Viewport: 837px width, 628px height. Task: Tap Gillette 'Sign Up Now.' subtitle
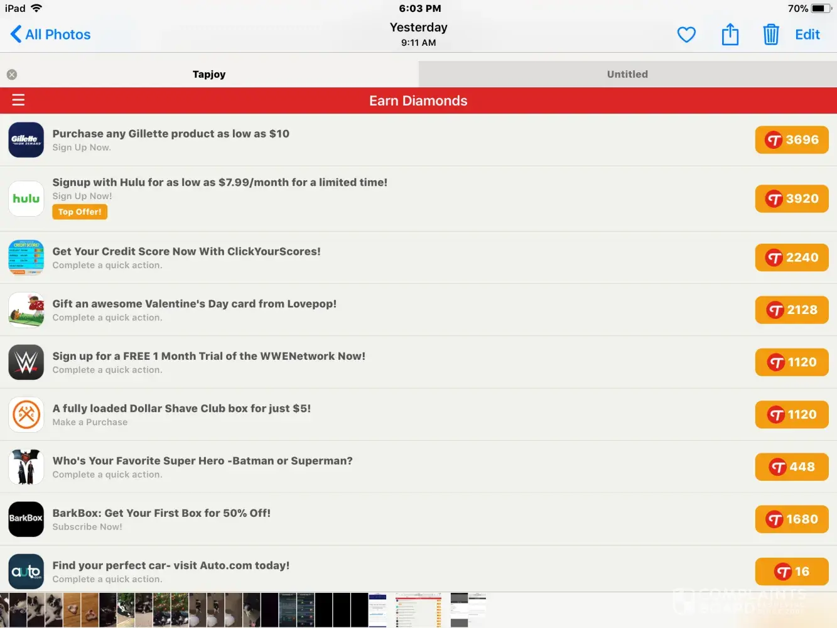(x=82, y=148)
